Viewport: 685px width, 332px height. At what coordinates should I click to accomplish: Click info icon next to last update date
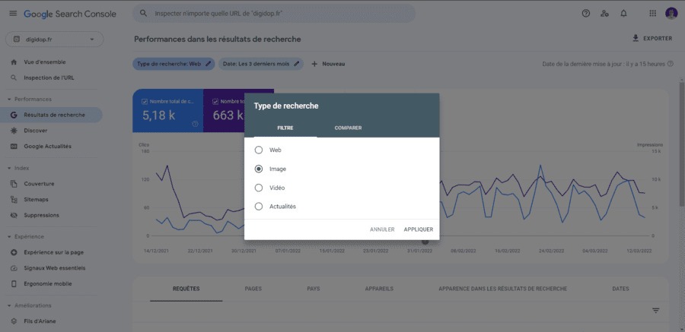tap(671, 64)
